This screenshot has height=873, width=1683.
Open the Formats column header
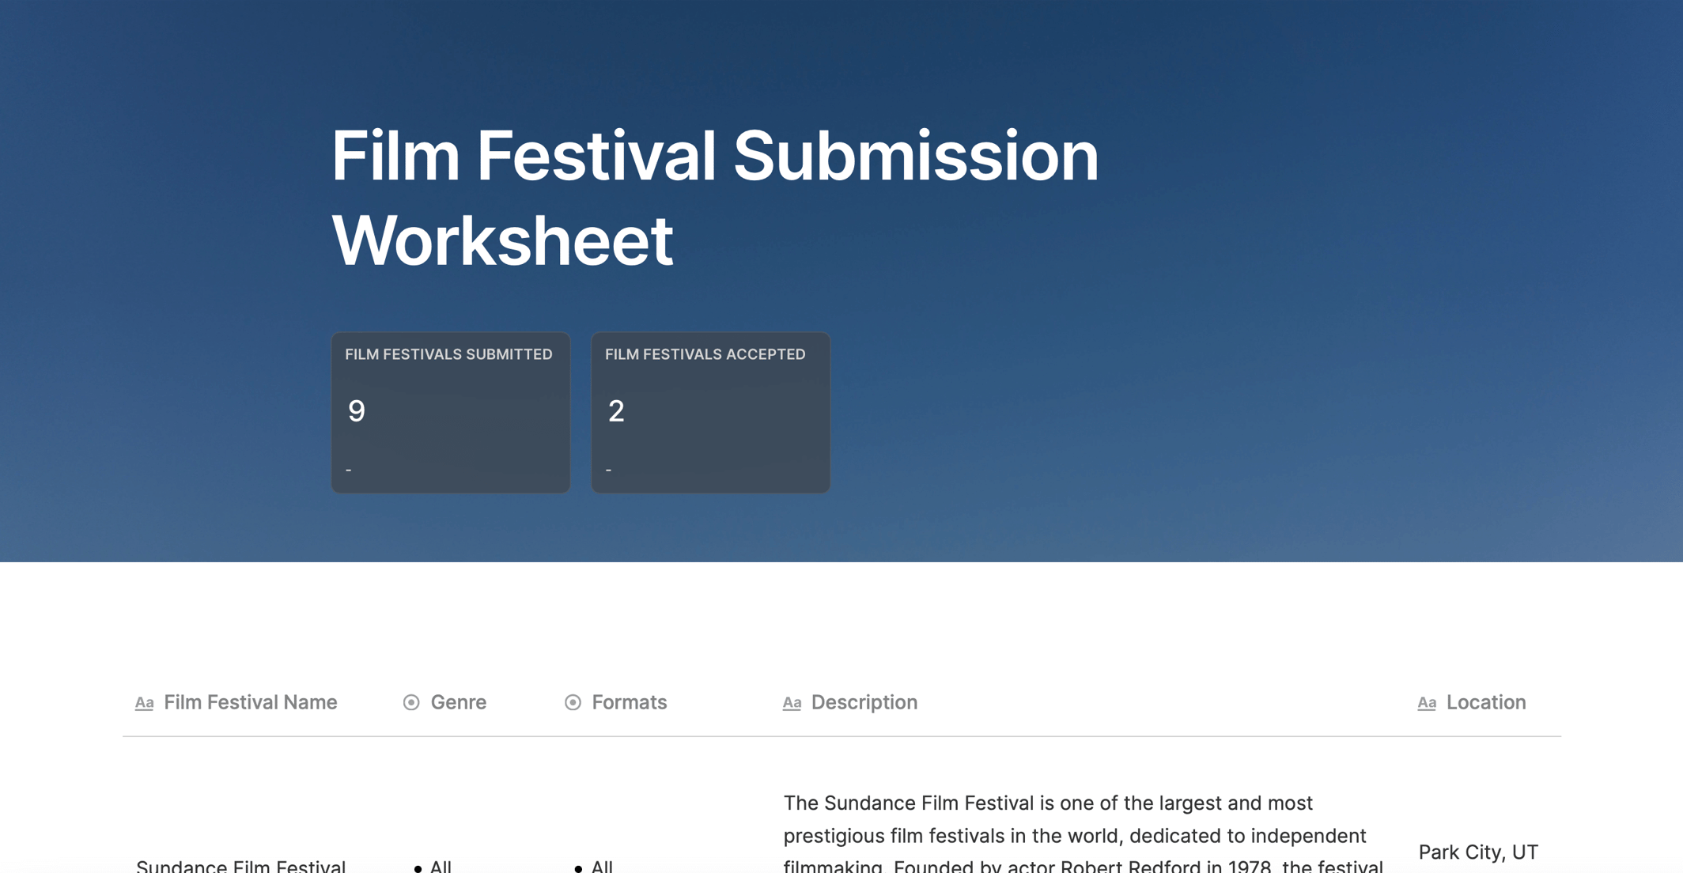point(616,702)
